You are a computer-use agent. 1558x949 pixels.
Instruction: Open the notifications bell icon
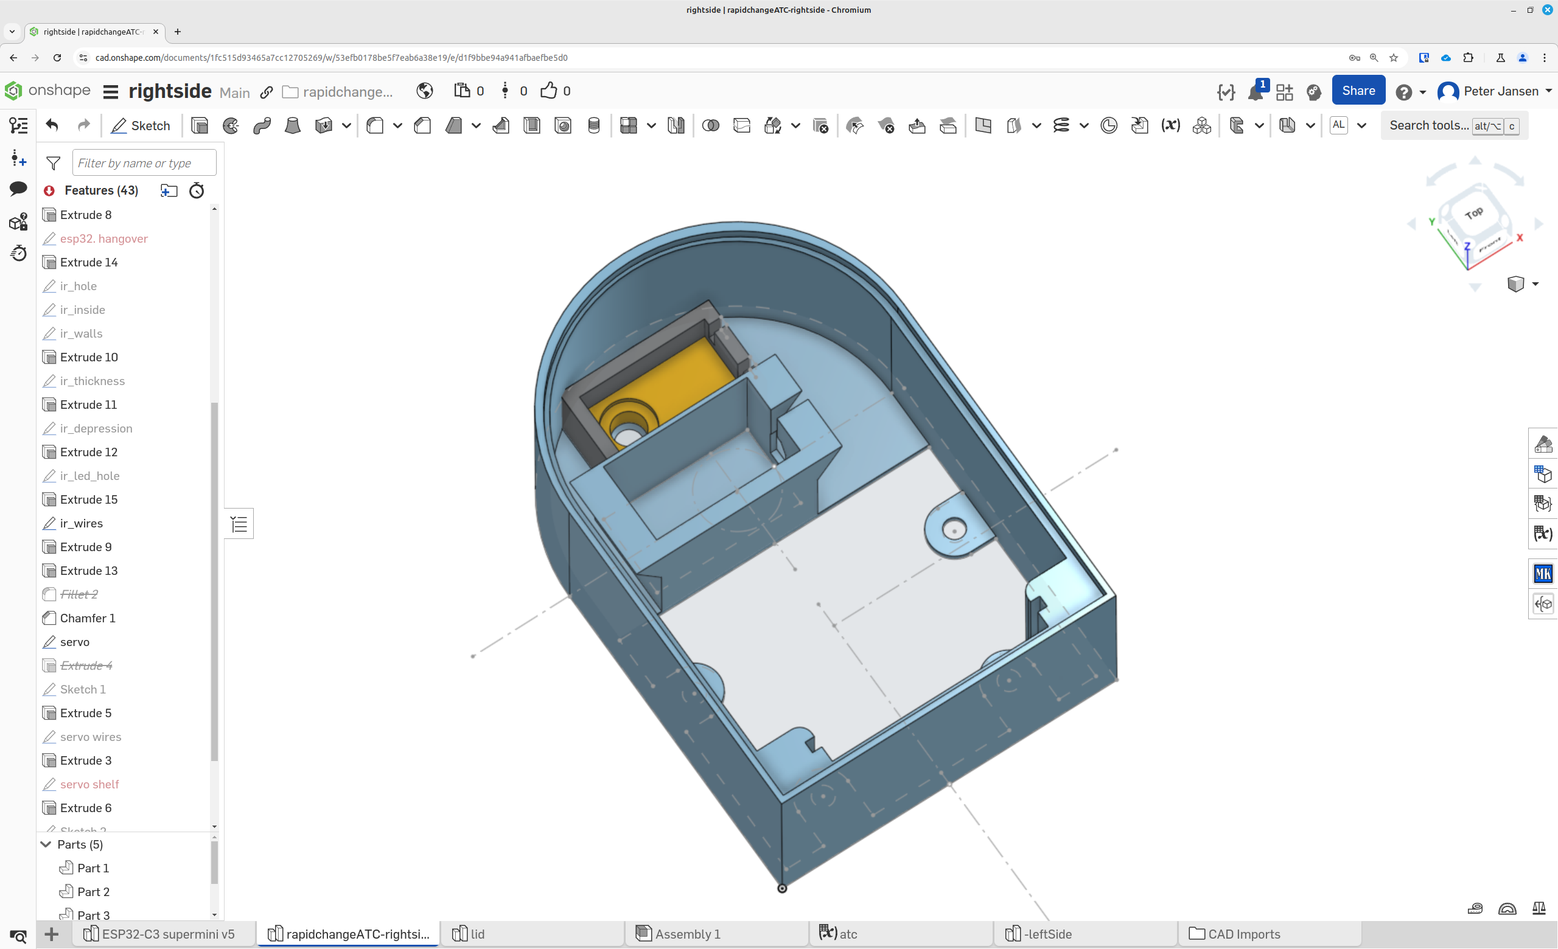coord(1255,92)
